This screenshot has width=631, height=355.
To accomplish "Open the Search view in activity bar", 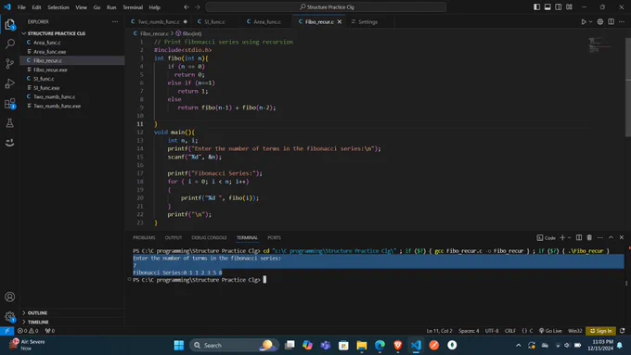I will click(9, 44).
